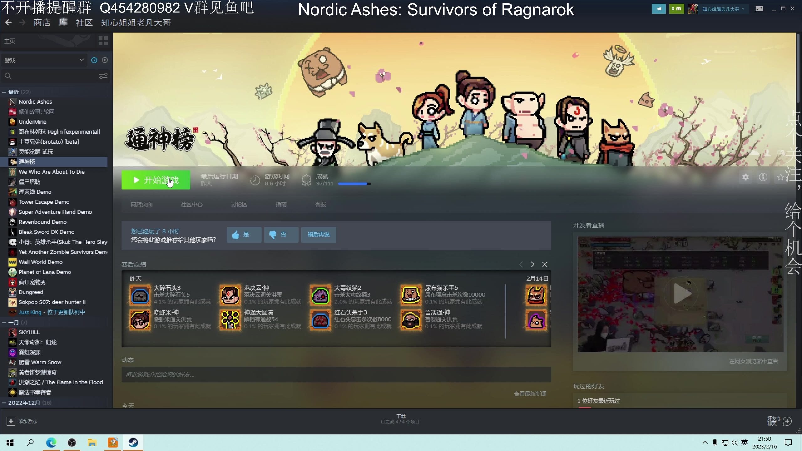Open the 下载 downloads status
Screen dimensions: 802x451
400,419
